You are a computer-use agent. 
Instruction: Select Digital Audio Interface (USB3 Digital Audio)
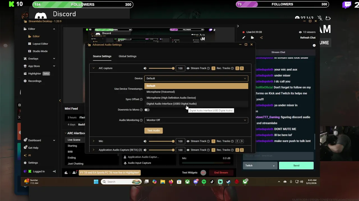[196, 104]
